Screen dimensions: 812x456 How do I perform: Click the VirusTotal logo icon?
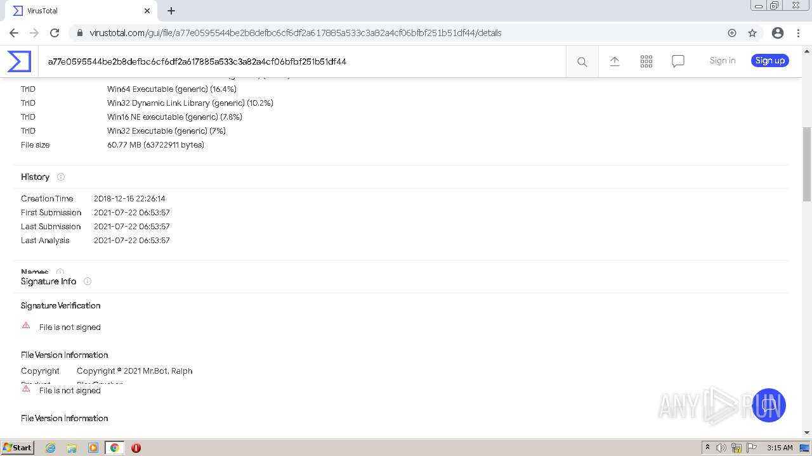tap(19, 61)
